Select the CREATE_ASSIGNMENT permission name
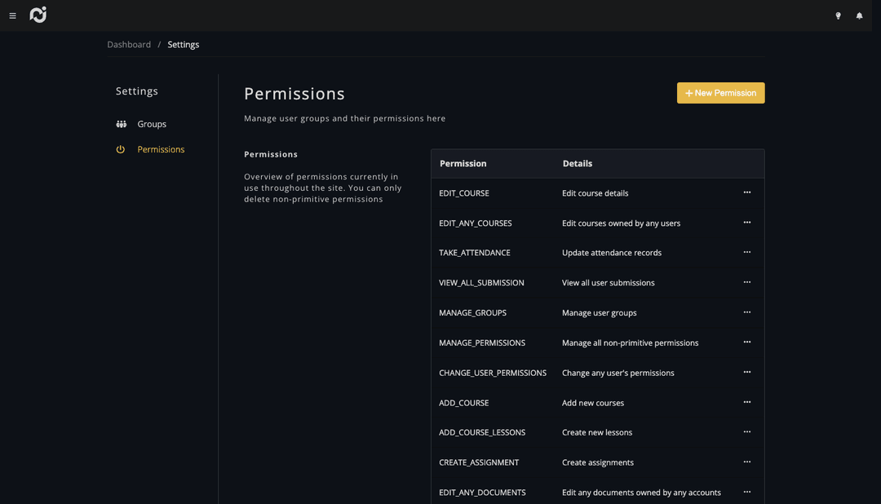Viewport: 881px width, 504px height. pyautogui.click(x=479, y=462)
